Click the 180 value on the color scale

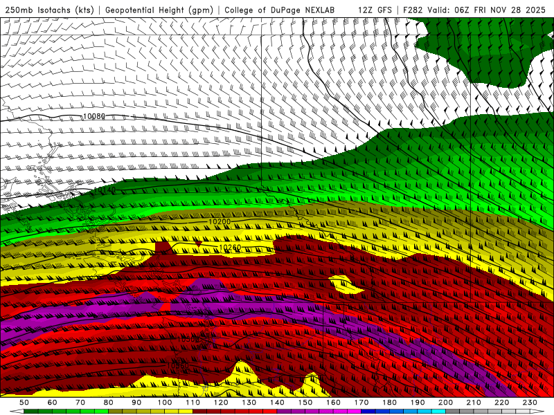(390, 403)
